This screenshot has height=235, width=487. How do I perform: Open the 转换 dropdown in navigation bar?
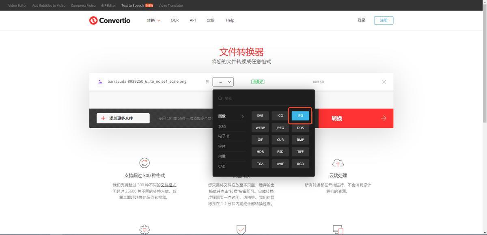[x=153, y=20]
